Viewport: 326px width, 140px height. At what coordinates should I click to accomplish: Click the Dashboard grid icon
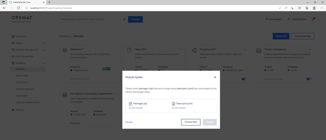(x=13, y=36)
